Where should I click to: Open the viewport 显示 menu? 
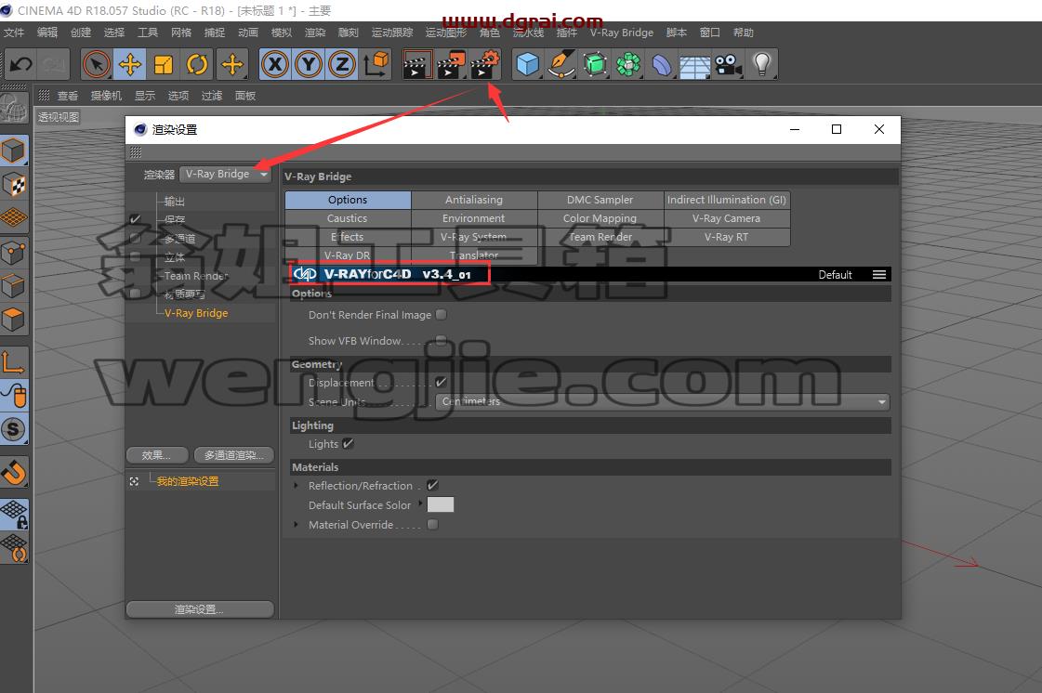click(145, 96)
